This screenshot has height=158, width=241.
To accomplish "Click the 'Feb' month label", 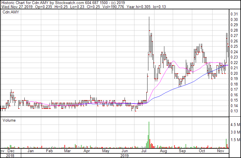I will 49,151.
